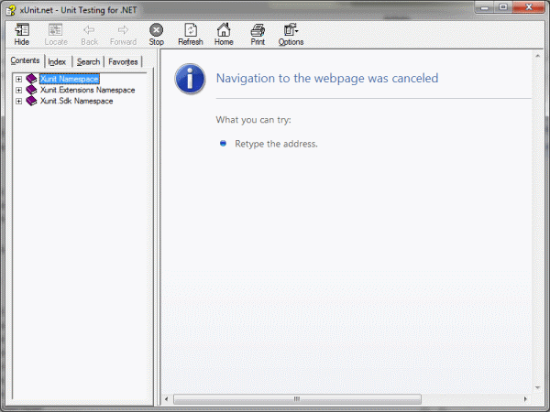550x412 pixels.
Task: Go to Home page icon
Action: pyautogui.click(x=224, y=30)
